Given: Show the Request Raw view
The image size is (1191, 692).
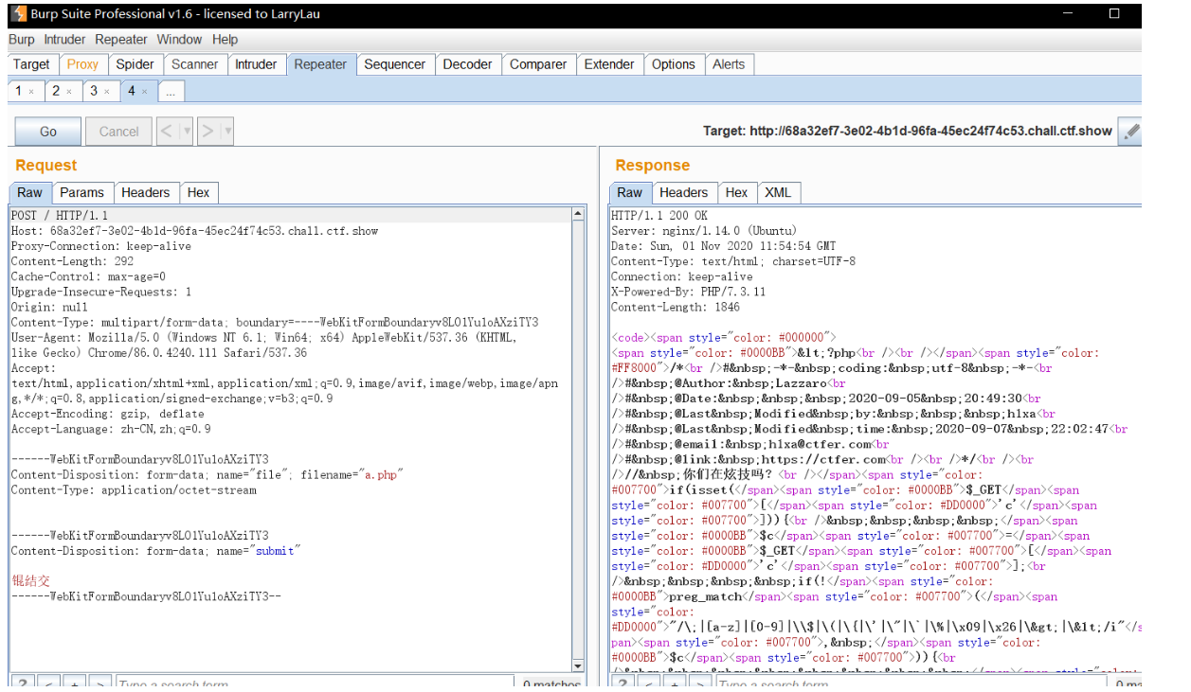Looking at the screenshot, I should pos(30,192).
